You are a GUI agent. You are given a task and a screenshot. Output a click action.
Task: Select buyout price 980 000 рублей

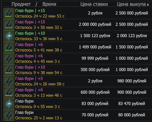(x=132, y=81)
